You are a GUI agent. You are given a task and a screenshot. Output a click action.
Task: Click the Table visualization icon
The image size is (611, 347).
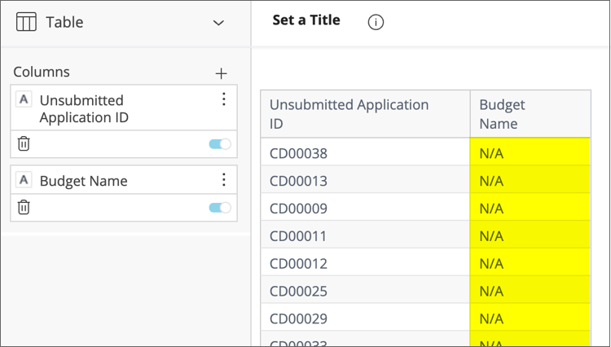[26, 23]
